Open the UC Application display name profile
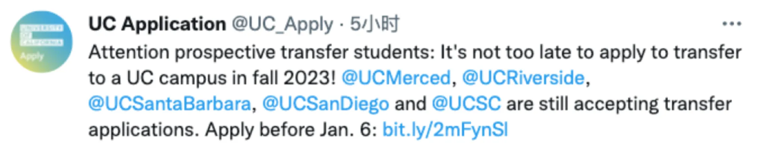757x155 pixels. [x=157, y=24]
